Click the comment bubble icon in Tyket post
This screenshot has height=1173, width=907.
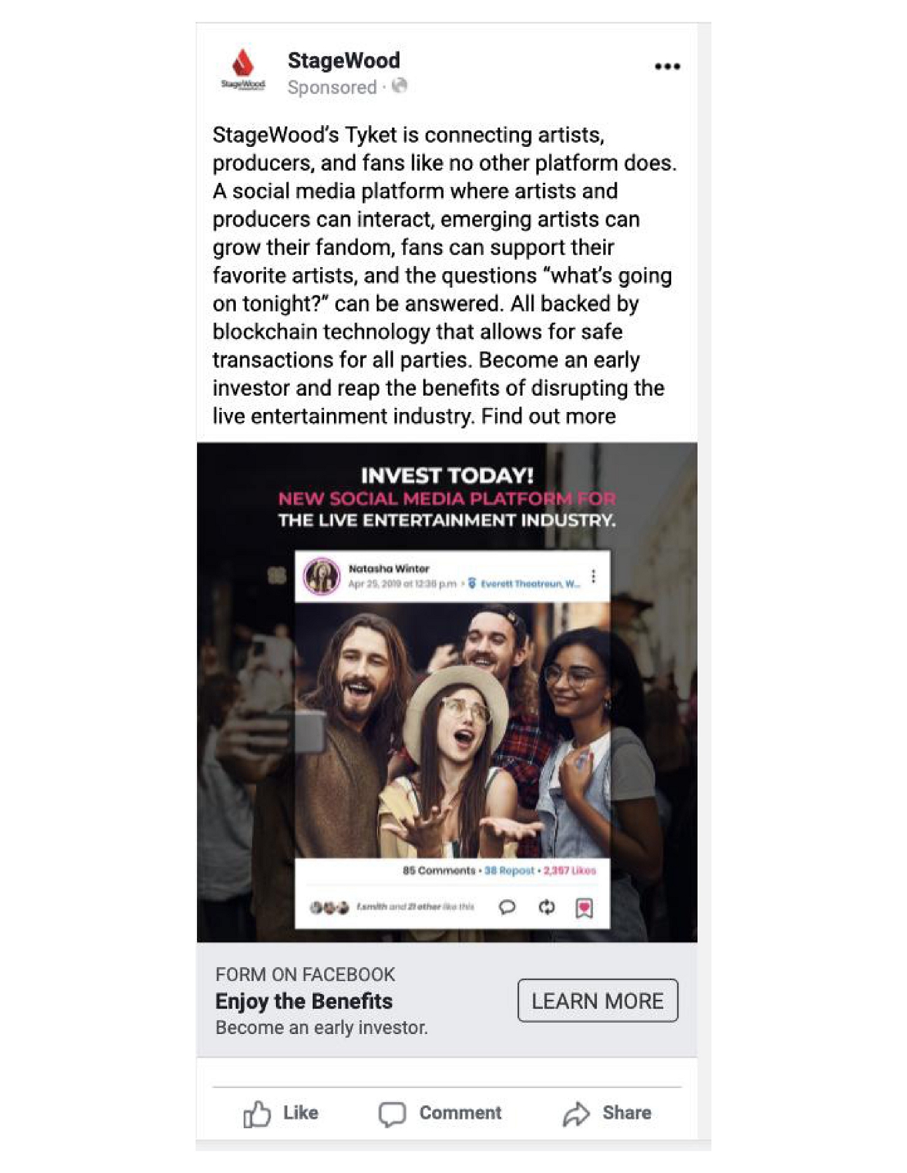[x=507, y=908]
